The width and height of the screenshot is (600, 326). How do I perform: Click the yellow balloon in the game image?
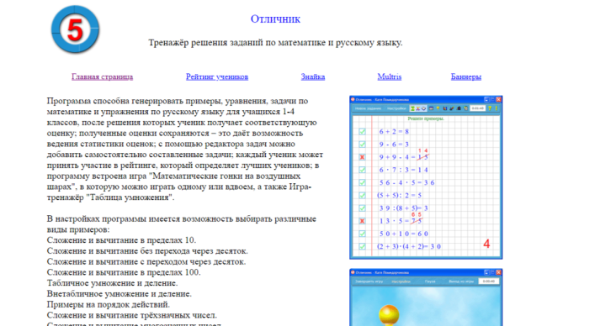point(389,314)
